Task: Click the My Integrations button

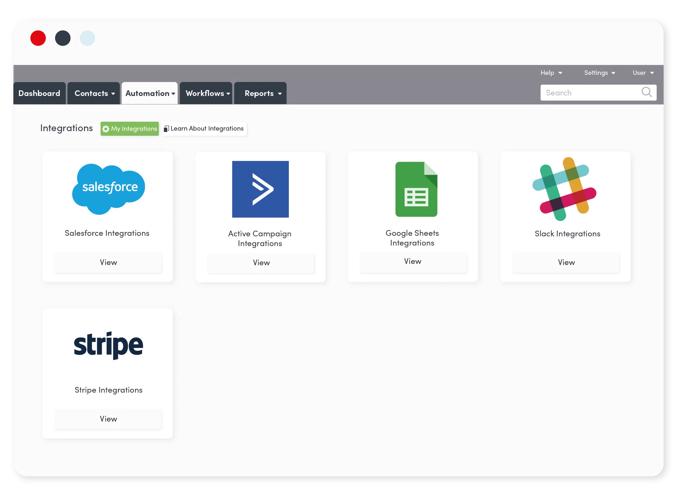Action: tap(129, 128)
